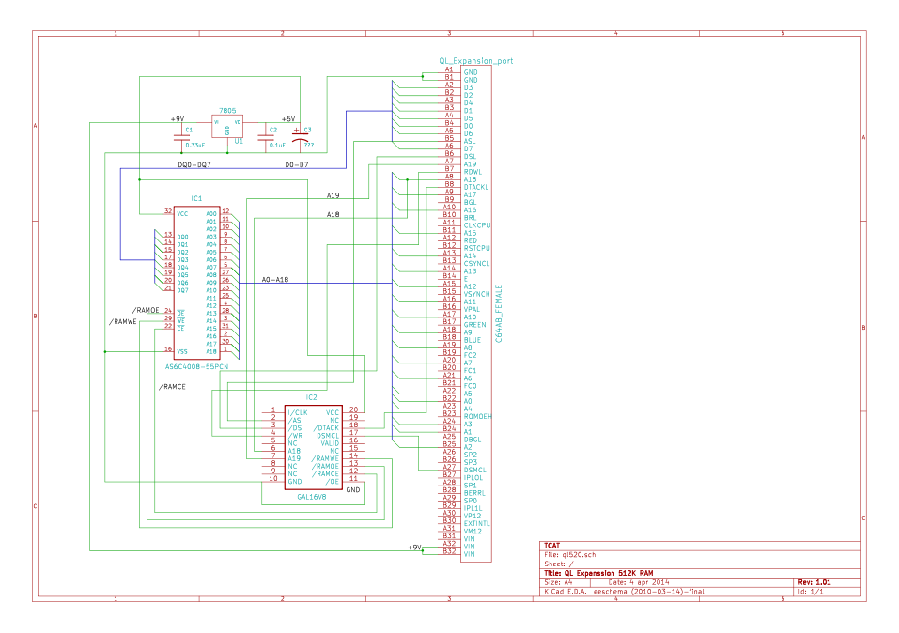Click the Rev: 1.01 field
Screen dimensions: 899x633
coord(814,582)
